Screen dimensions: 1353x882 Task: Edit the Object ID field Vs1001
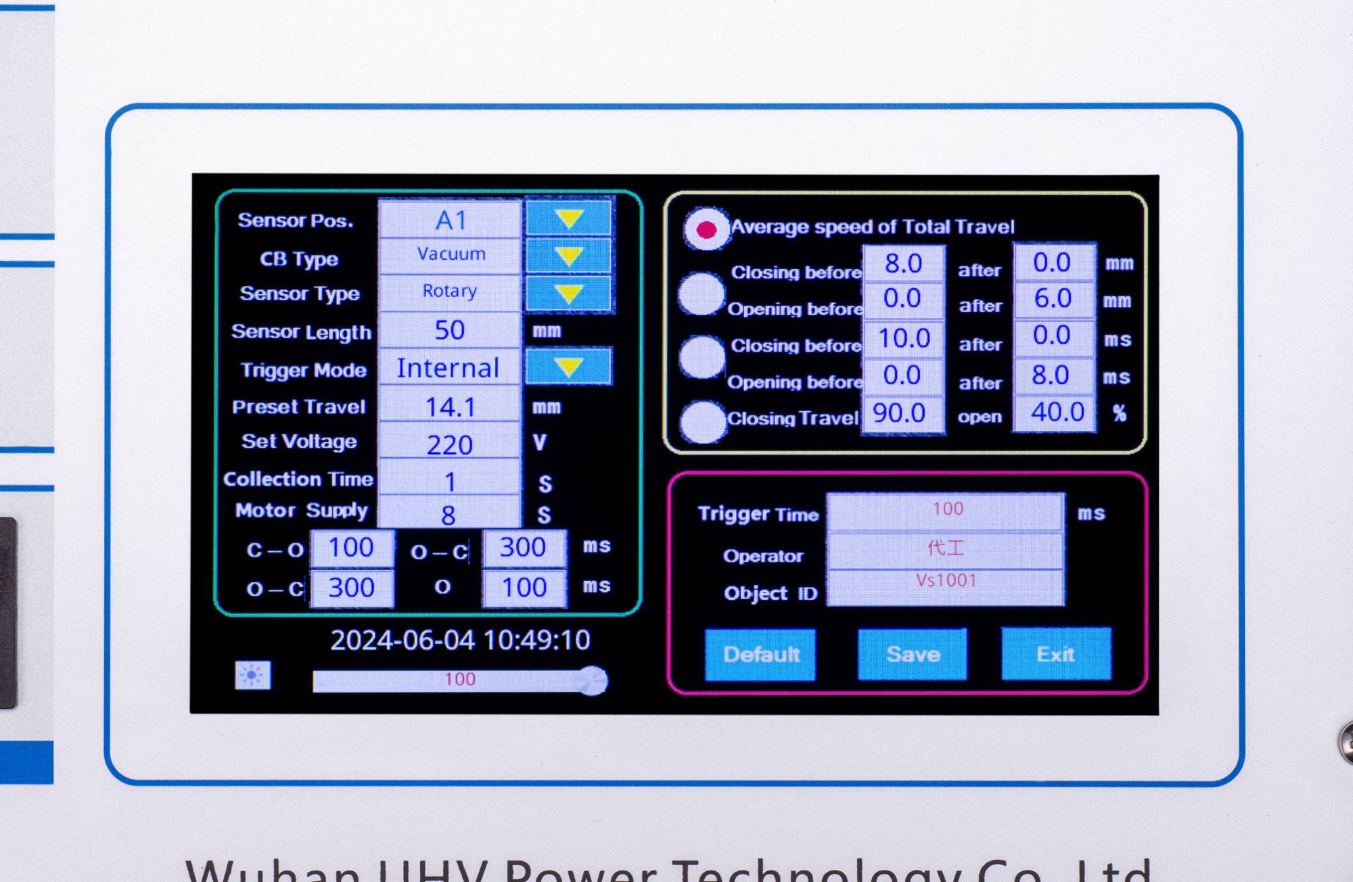(945, 587)
